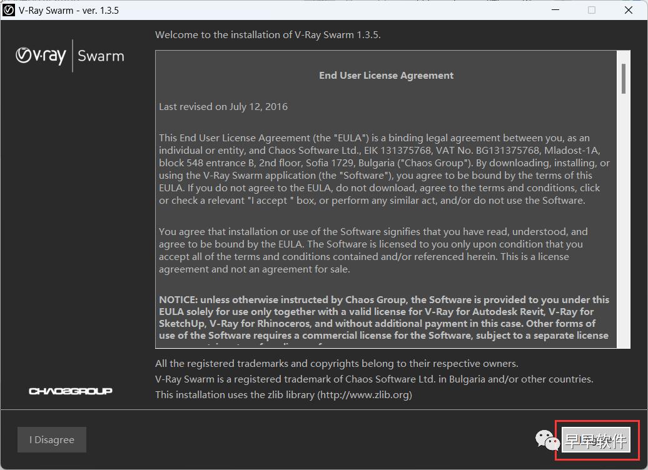Click the End User License Agreement heading
The image size is (648, 470).
pos(387,75)
